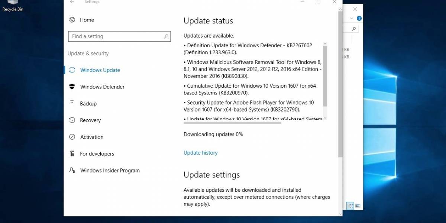Open the Recovery clock icon

coord(72,120)
